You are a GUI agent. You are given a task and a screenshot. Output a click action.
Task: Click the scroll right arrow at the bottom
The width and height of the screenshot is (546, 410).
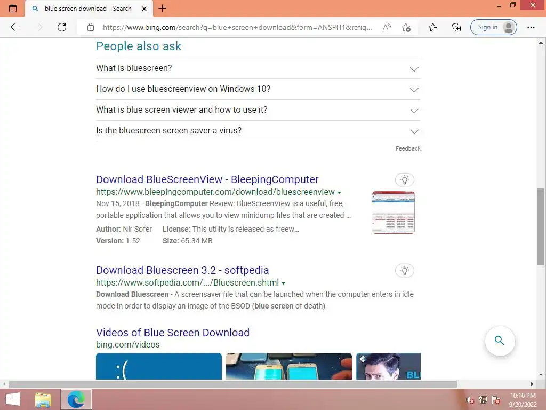click(532, 384)
